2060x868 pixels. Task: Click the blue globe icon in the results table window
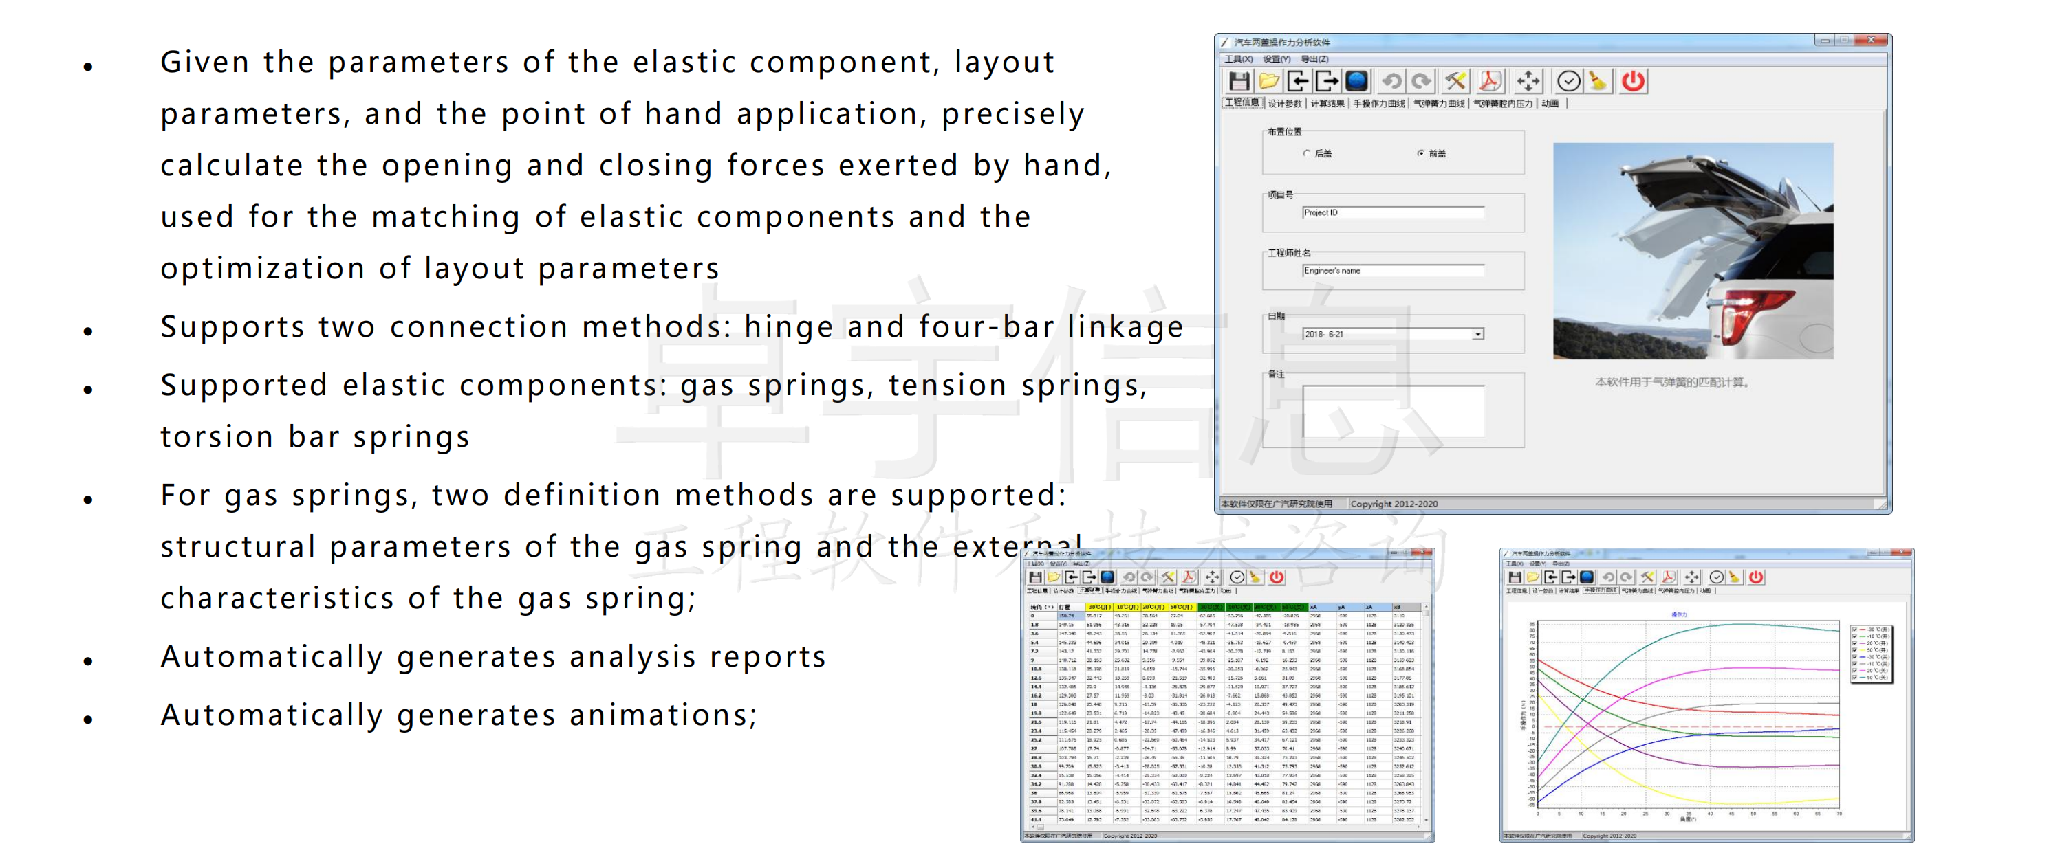coord(1107,578)
